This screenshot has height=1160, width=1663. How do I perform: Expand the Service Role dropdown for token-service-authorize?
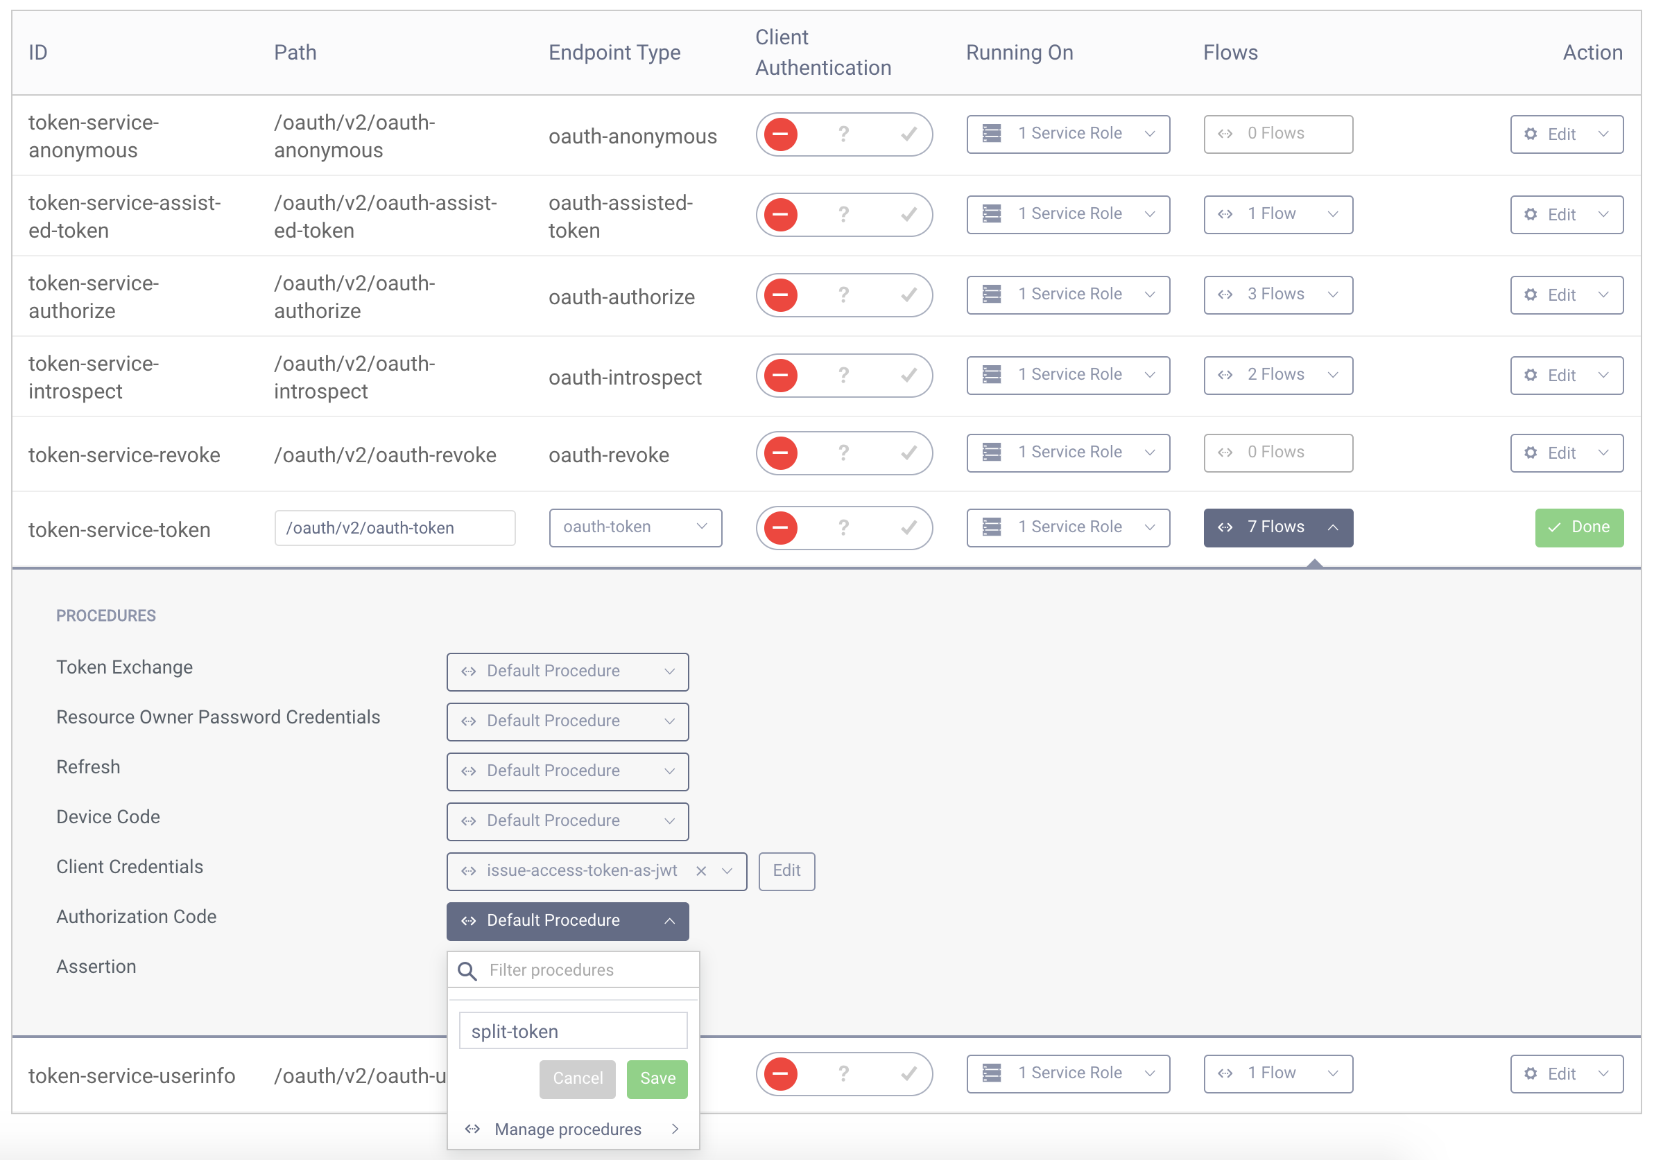pyautogui.click(x=1151, y=295)
